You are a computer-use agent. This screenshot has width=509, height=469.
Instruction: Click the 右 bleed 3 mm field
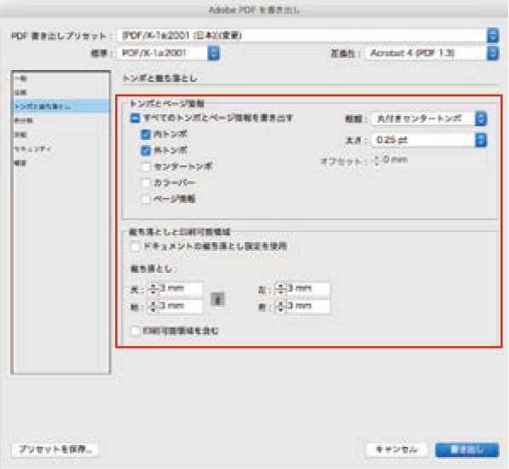308,306
